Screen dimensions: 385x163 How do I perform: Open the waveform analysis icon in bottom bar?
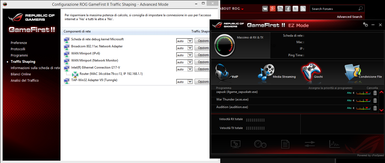334,144
